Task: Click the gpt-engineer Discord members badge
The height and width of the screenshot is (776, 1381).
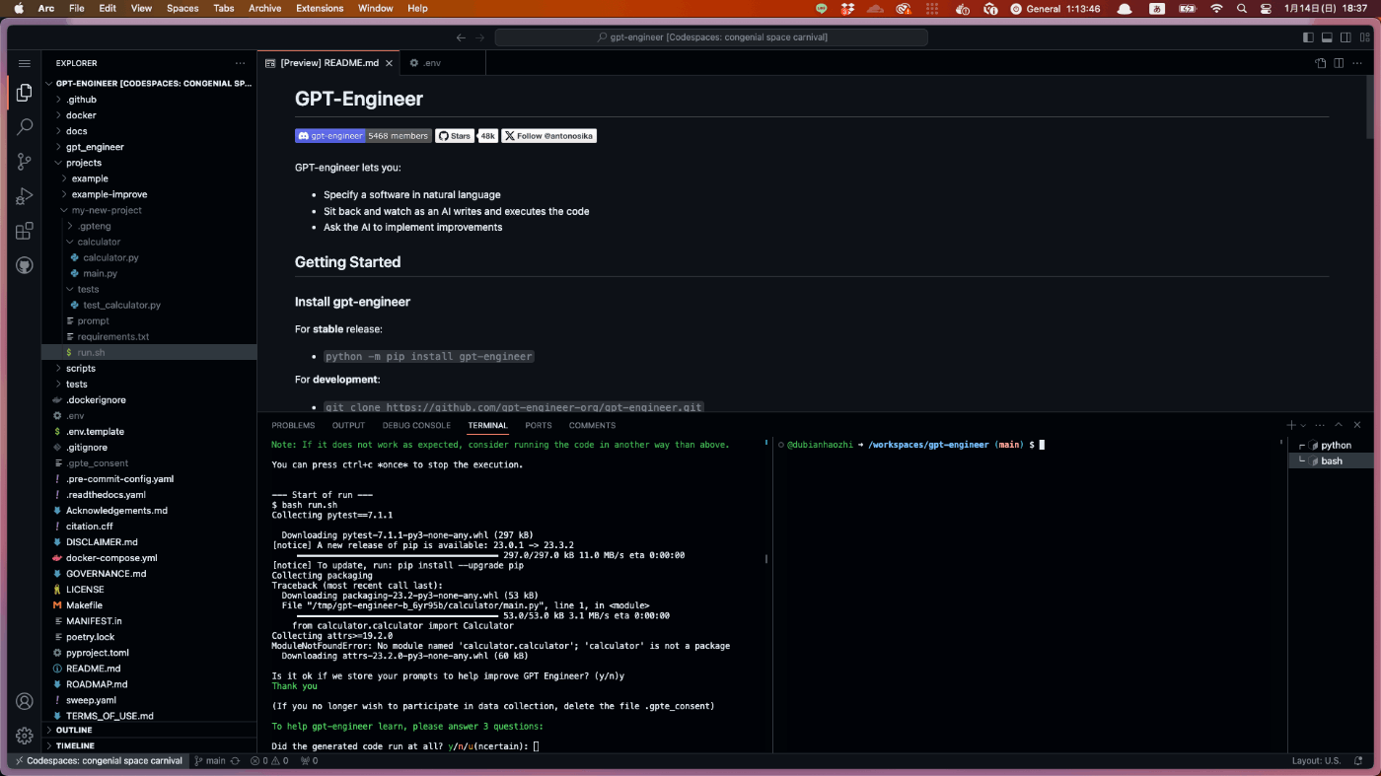Action: click(363, 136)
